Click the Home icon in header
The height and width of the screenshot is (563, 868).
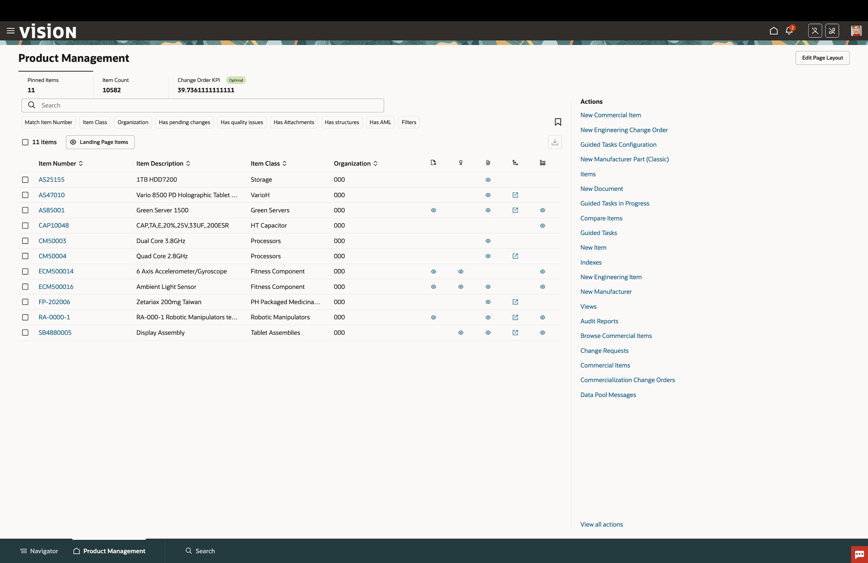774,31
